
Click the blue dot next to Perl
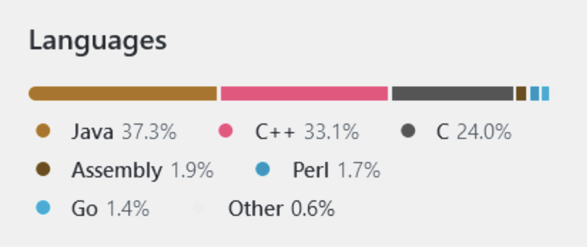(263, 169)
